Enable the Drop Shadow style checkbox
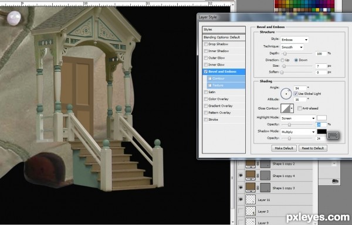The height and width of the screenshot is (225, 352). point(206,44)
